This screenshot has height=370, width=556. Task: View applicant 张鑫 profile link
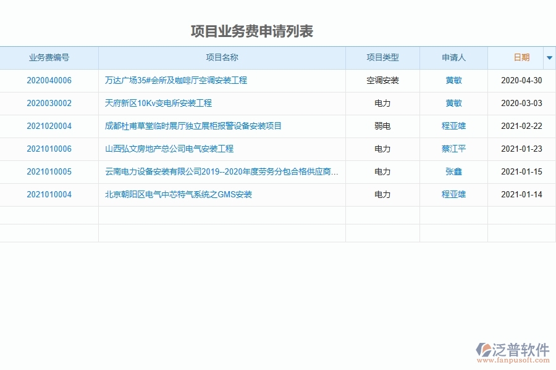[453, 171]
